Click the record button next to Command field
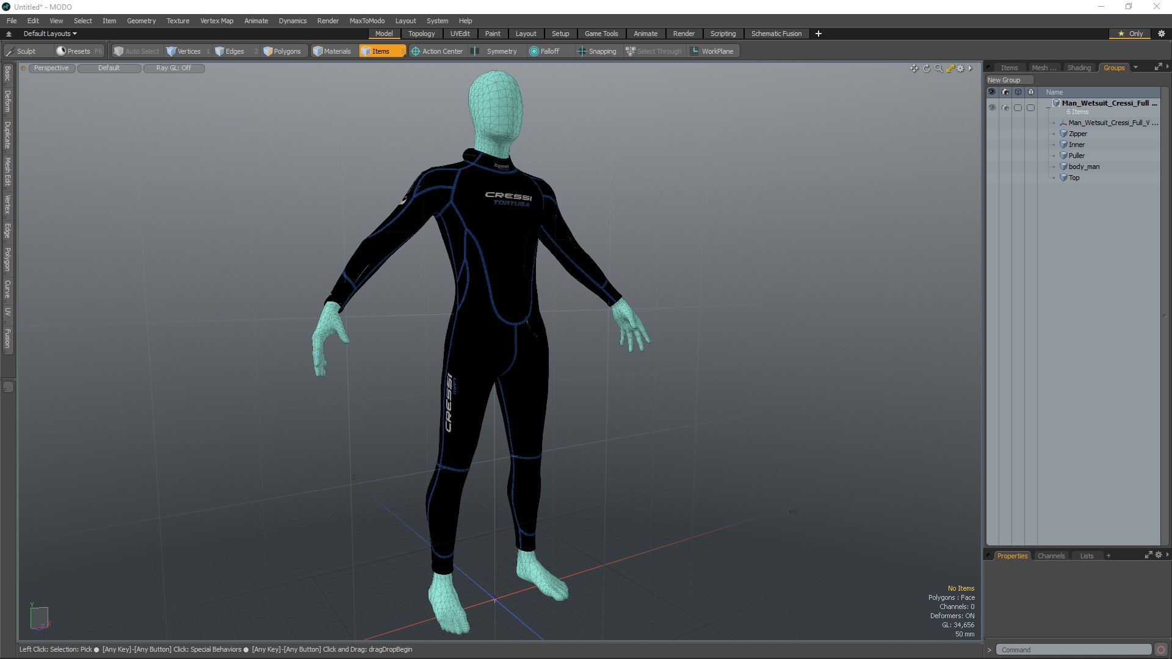1172x659 pixels. click(1161, 650)
